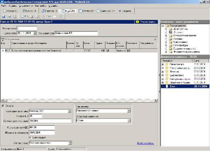Click the horizontal scrollbar right arrow
The image size is (210, 151).
tap(156, 100)
